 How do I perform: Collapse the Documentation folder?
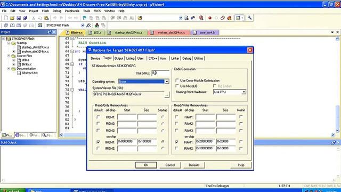9,69
